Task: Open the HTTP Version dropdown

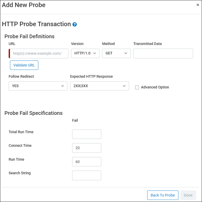Action: [x=85, y=53]
